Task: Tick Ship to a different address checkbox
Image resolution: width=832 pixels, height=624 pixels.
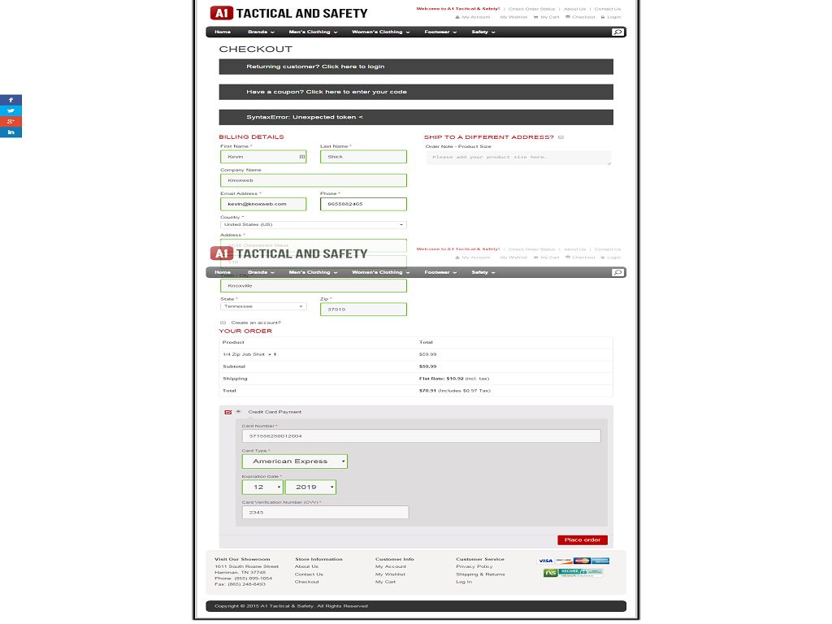Action: (561, 136)
